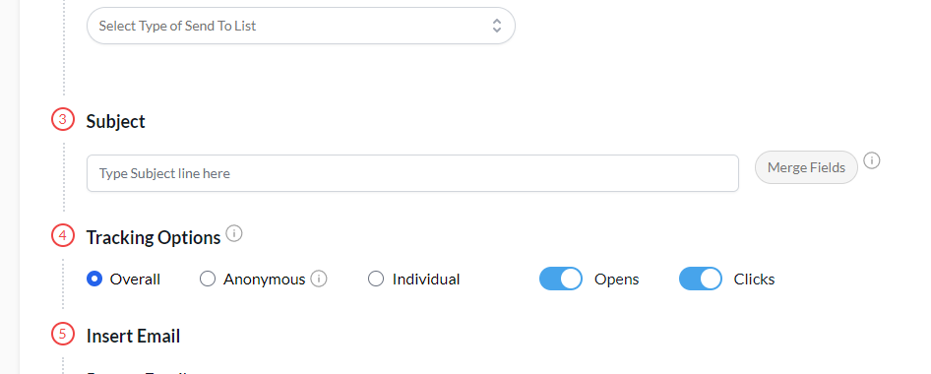Click into the Type Subject line field
Screen dimensions: 931x374
(412, 173)
